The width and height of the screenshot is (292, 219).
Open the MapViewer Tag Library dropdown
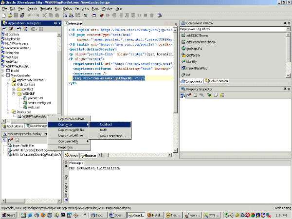[288, 29]
